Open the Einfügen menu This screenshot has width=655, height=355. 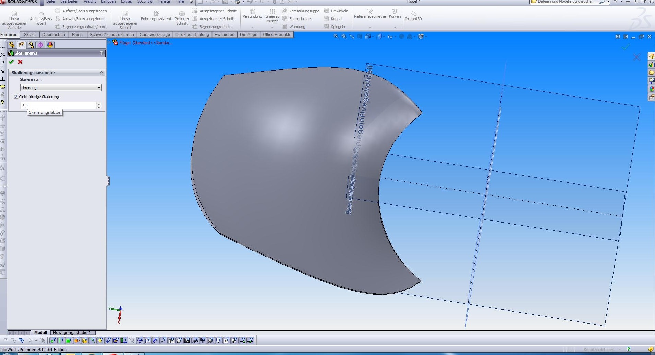pos(108,2)
